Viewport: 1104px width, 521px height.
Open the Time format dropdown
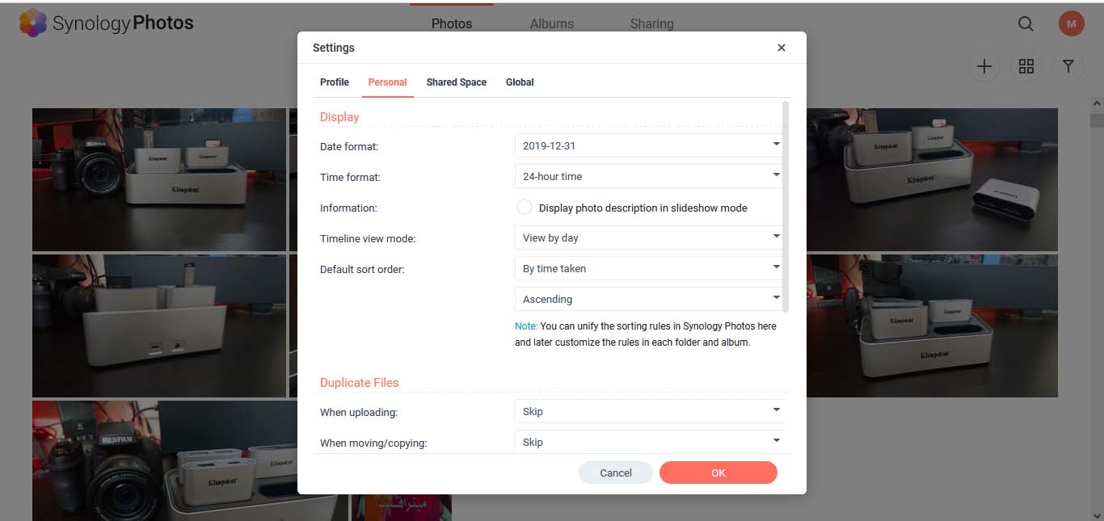pos(648,176)
